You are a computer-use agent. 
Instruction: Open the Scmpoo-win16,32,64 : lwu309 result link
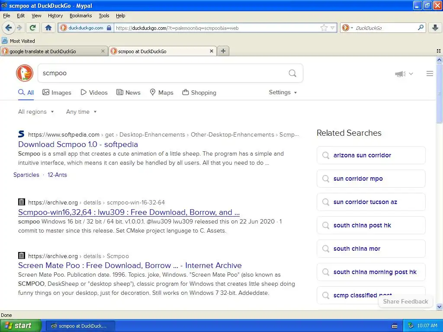point(129,212)
